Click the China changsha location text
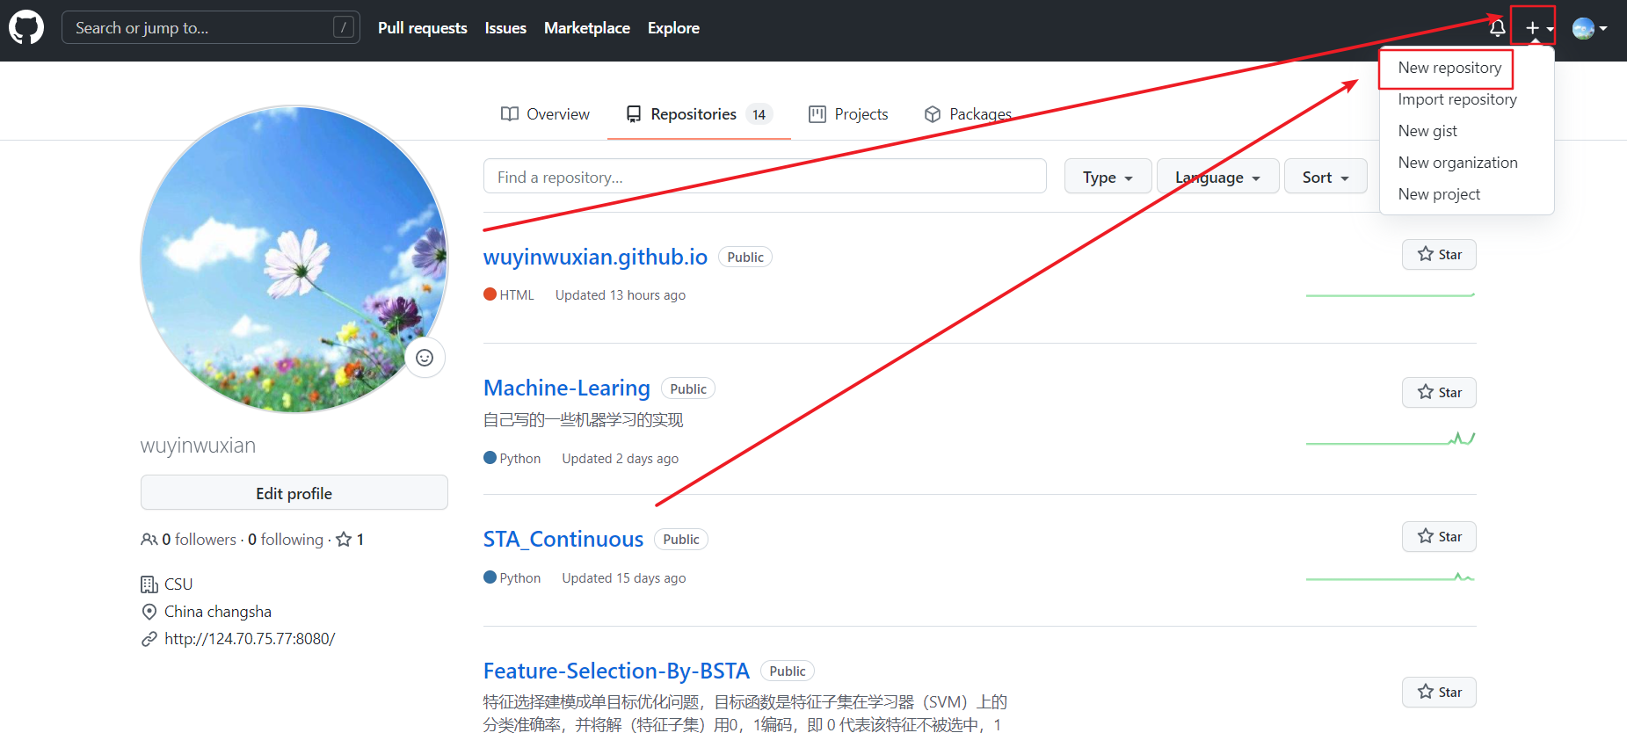The width and height of the screenshot is (1627, 733). [218, 612]
